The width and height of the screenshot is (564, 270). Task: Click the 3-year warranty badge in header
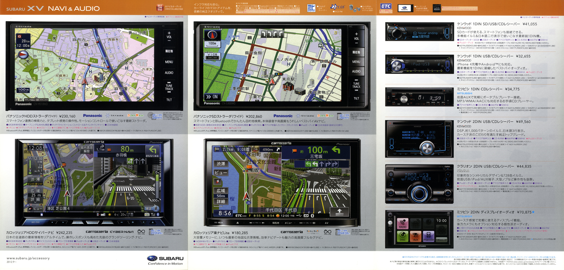tap(160, 7)
